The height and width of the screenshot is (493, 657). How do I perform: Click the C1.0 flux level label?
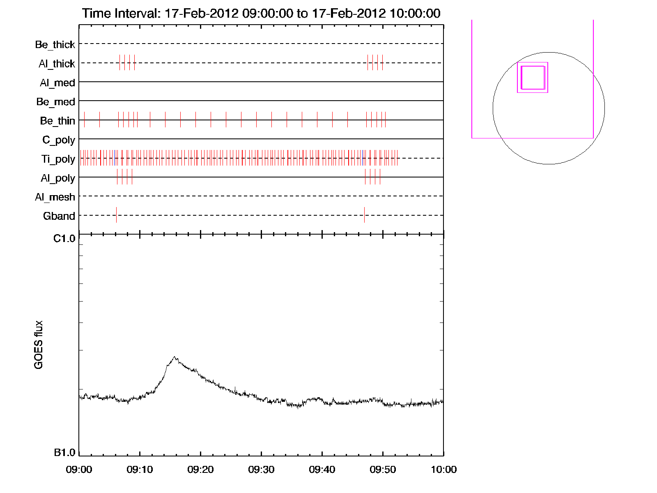coord(64,239)
